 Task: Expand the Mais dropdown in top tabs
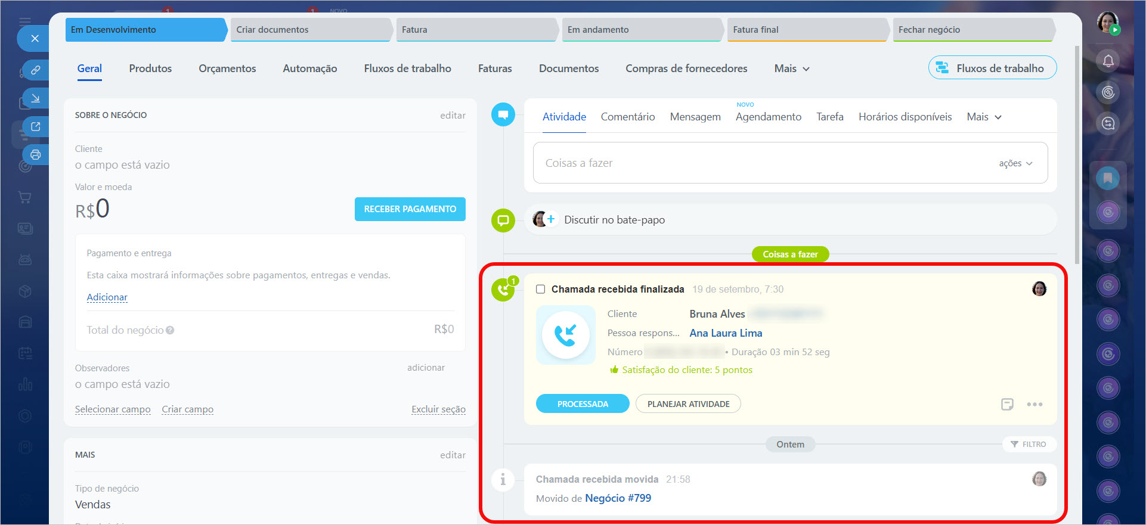(791, 69)
